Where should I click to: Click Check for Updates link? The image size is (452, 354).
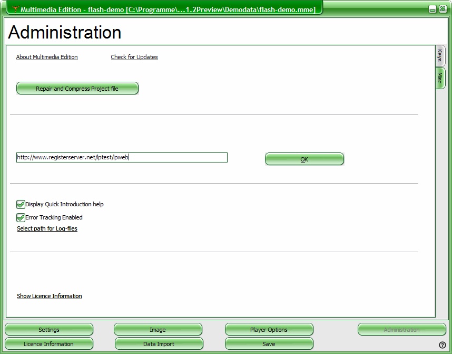pos(134,57)
